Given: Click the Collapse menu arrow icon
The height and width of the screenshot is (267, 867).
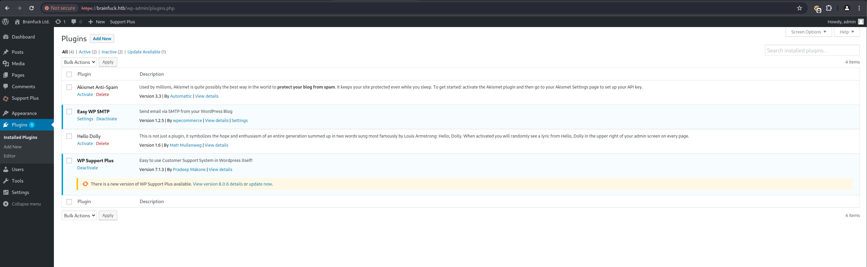Looking at the screenshot, I should point(6,204).
